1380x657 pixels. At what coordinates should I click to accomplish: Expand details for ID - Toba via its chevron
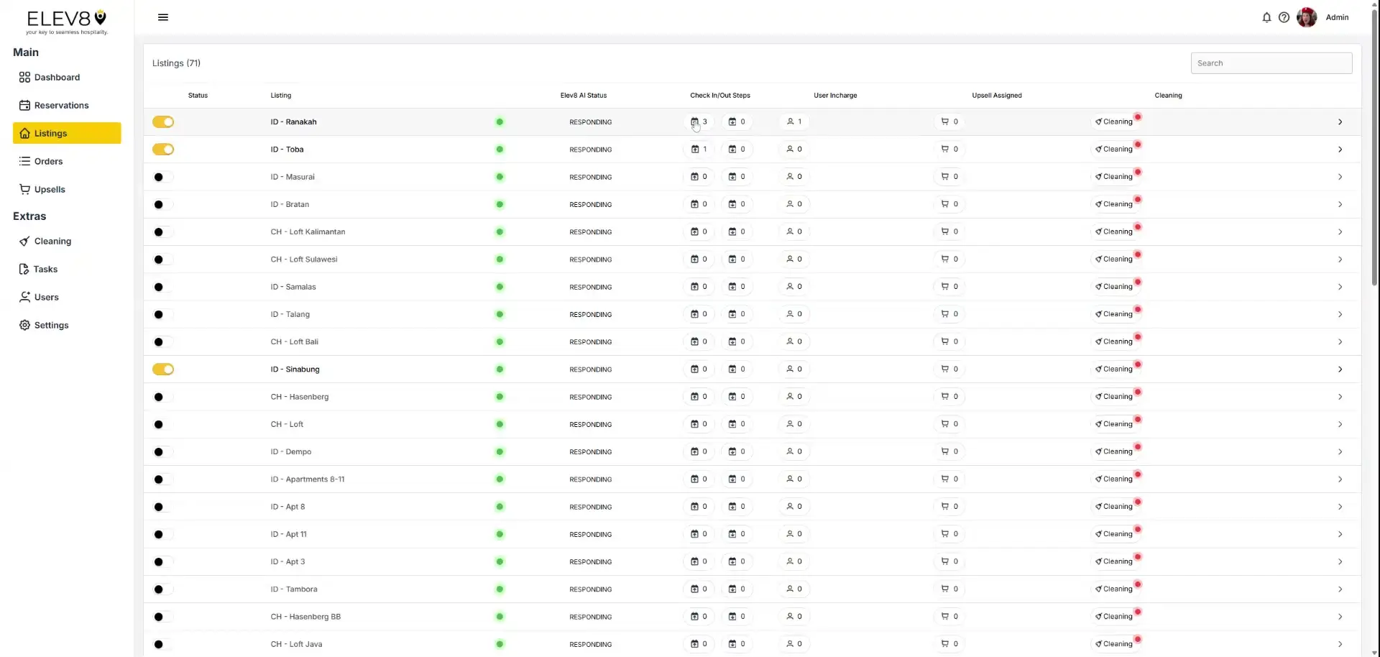click(1340, 149)
